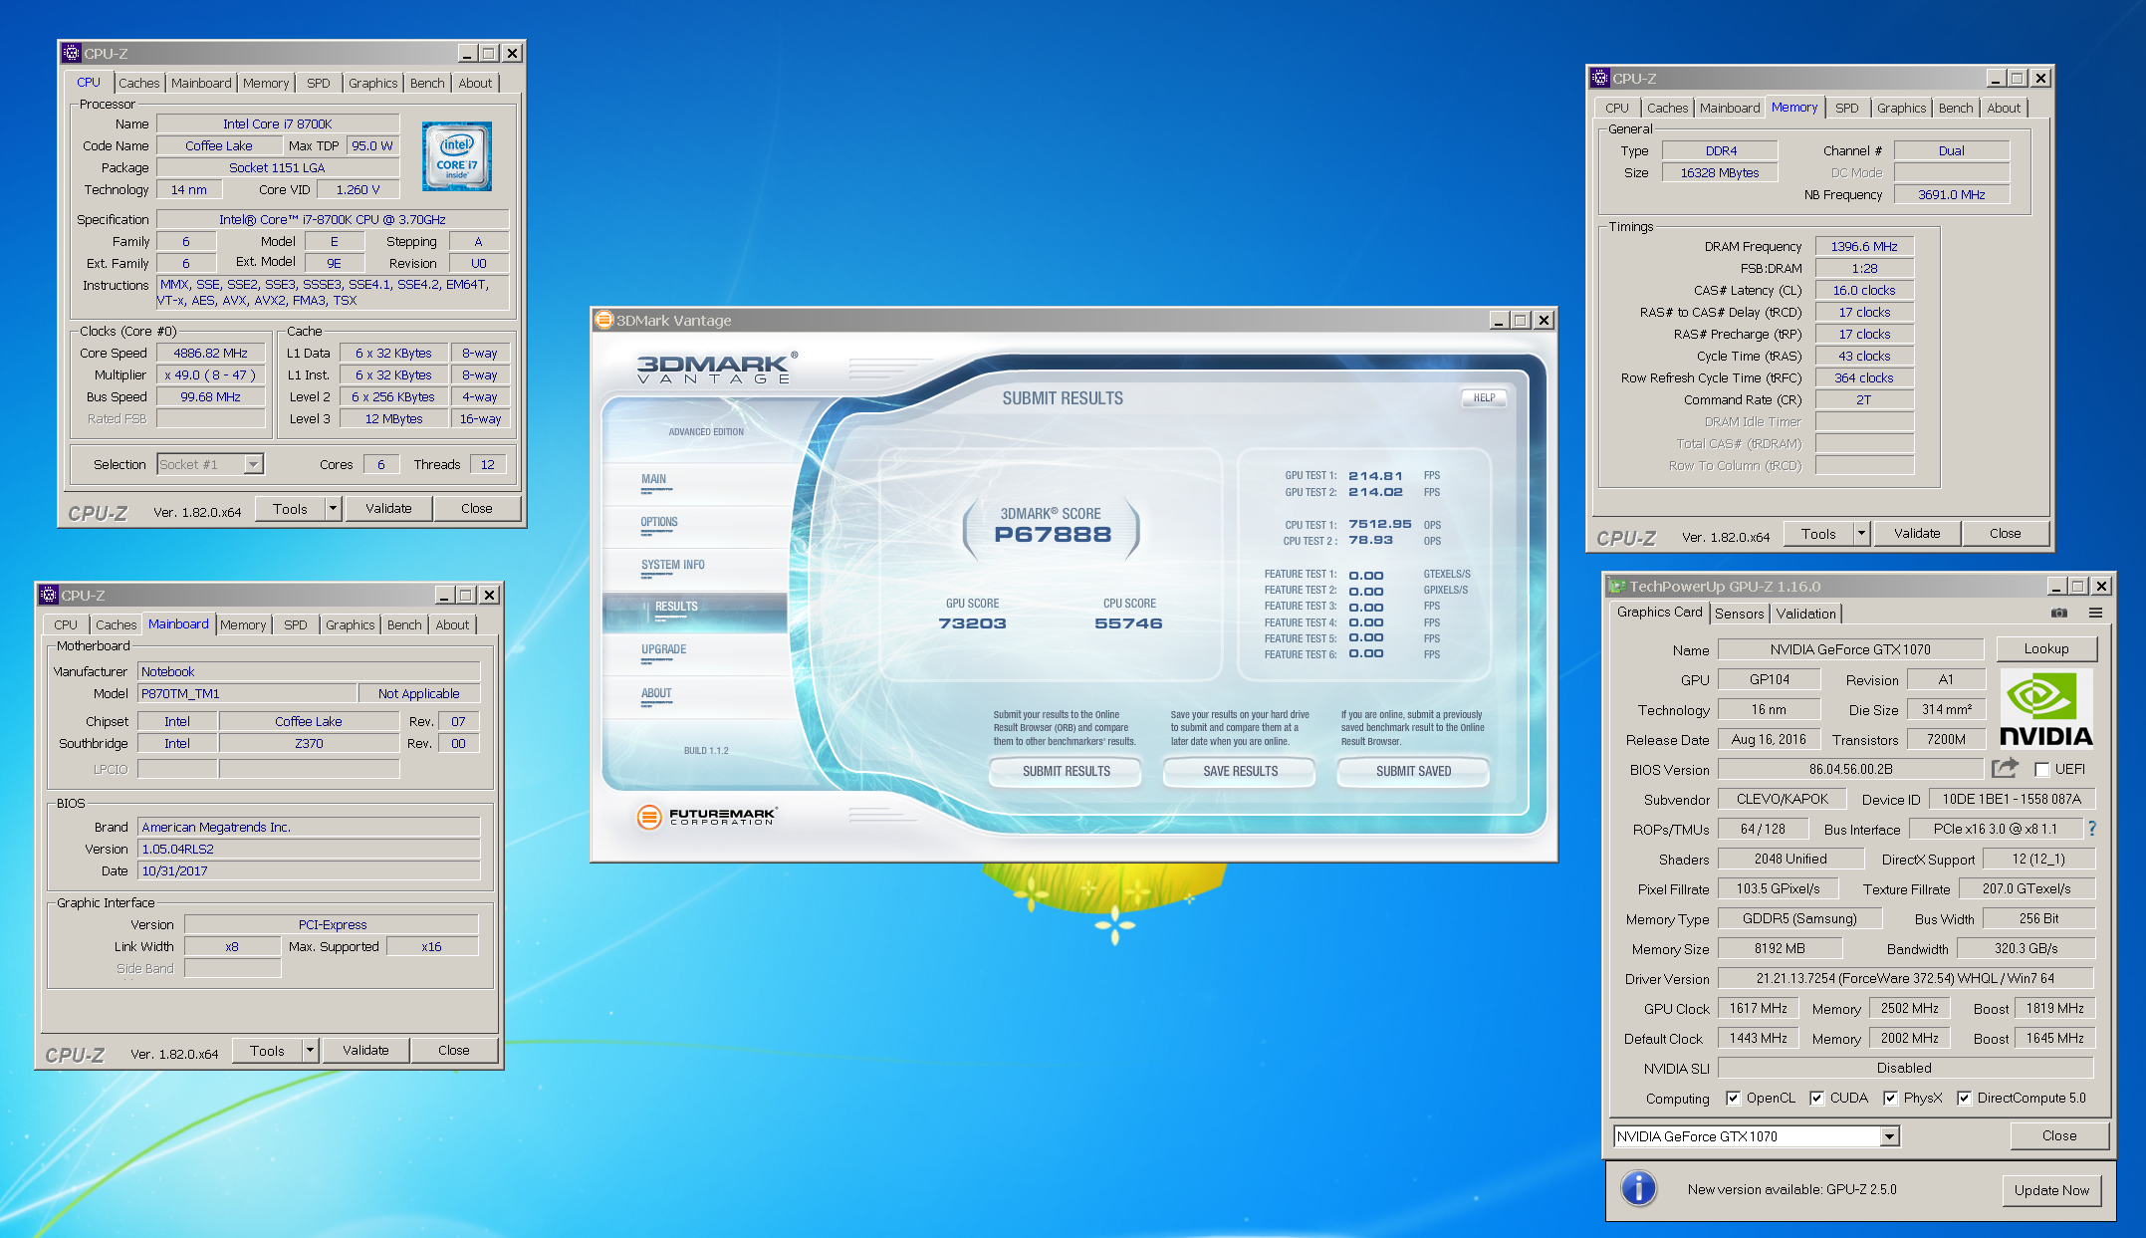Click the GPU SCORE value 73203
The width and height of the screenshot is (2146, 1238).
[972, 623]
